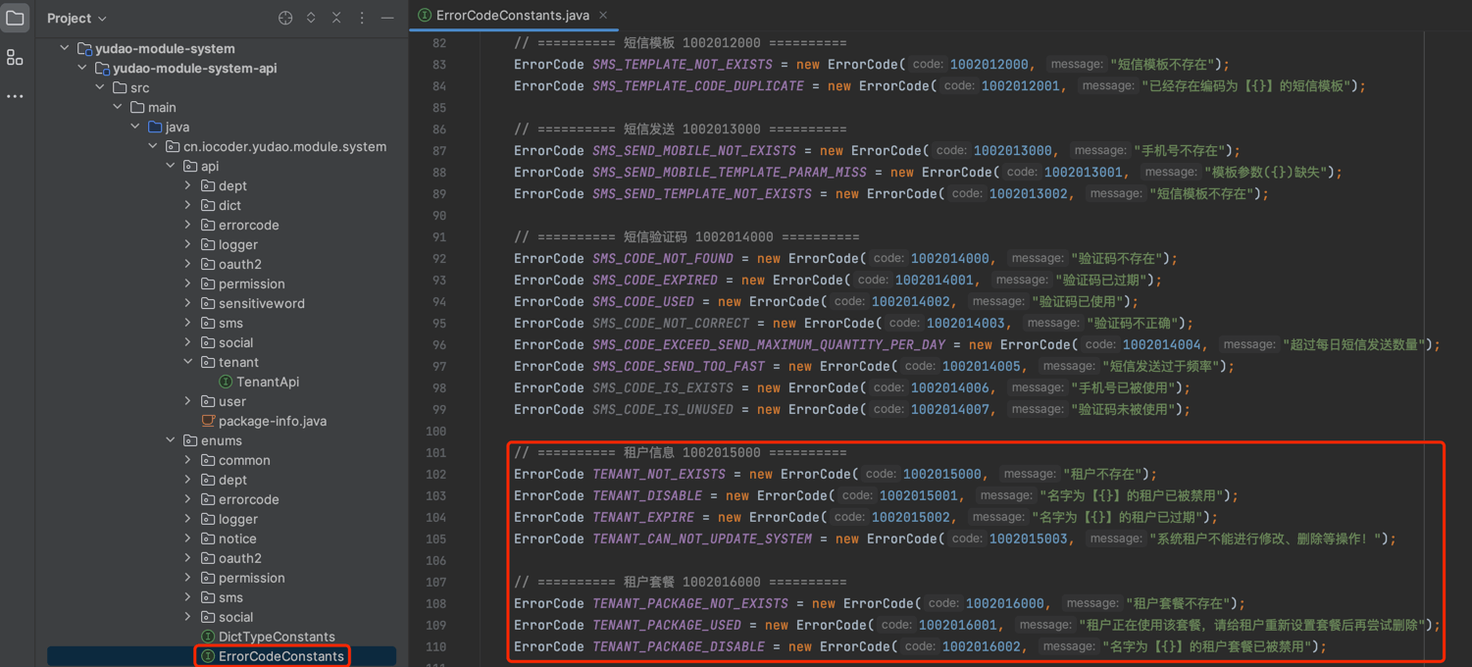
Task: Click the Expand/Collapse selected arrows icon
Action: [311, 18]
